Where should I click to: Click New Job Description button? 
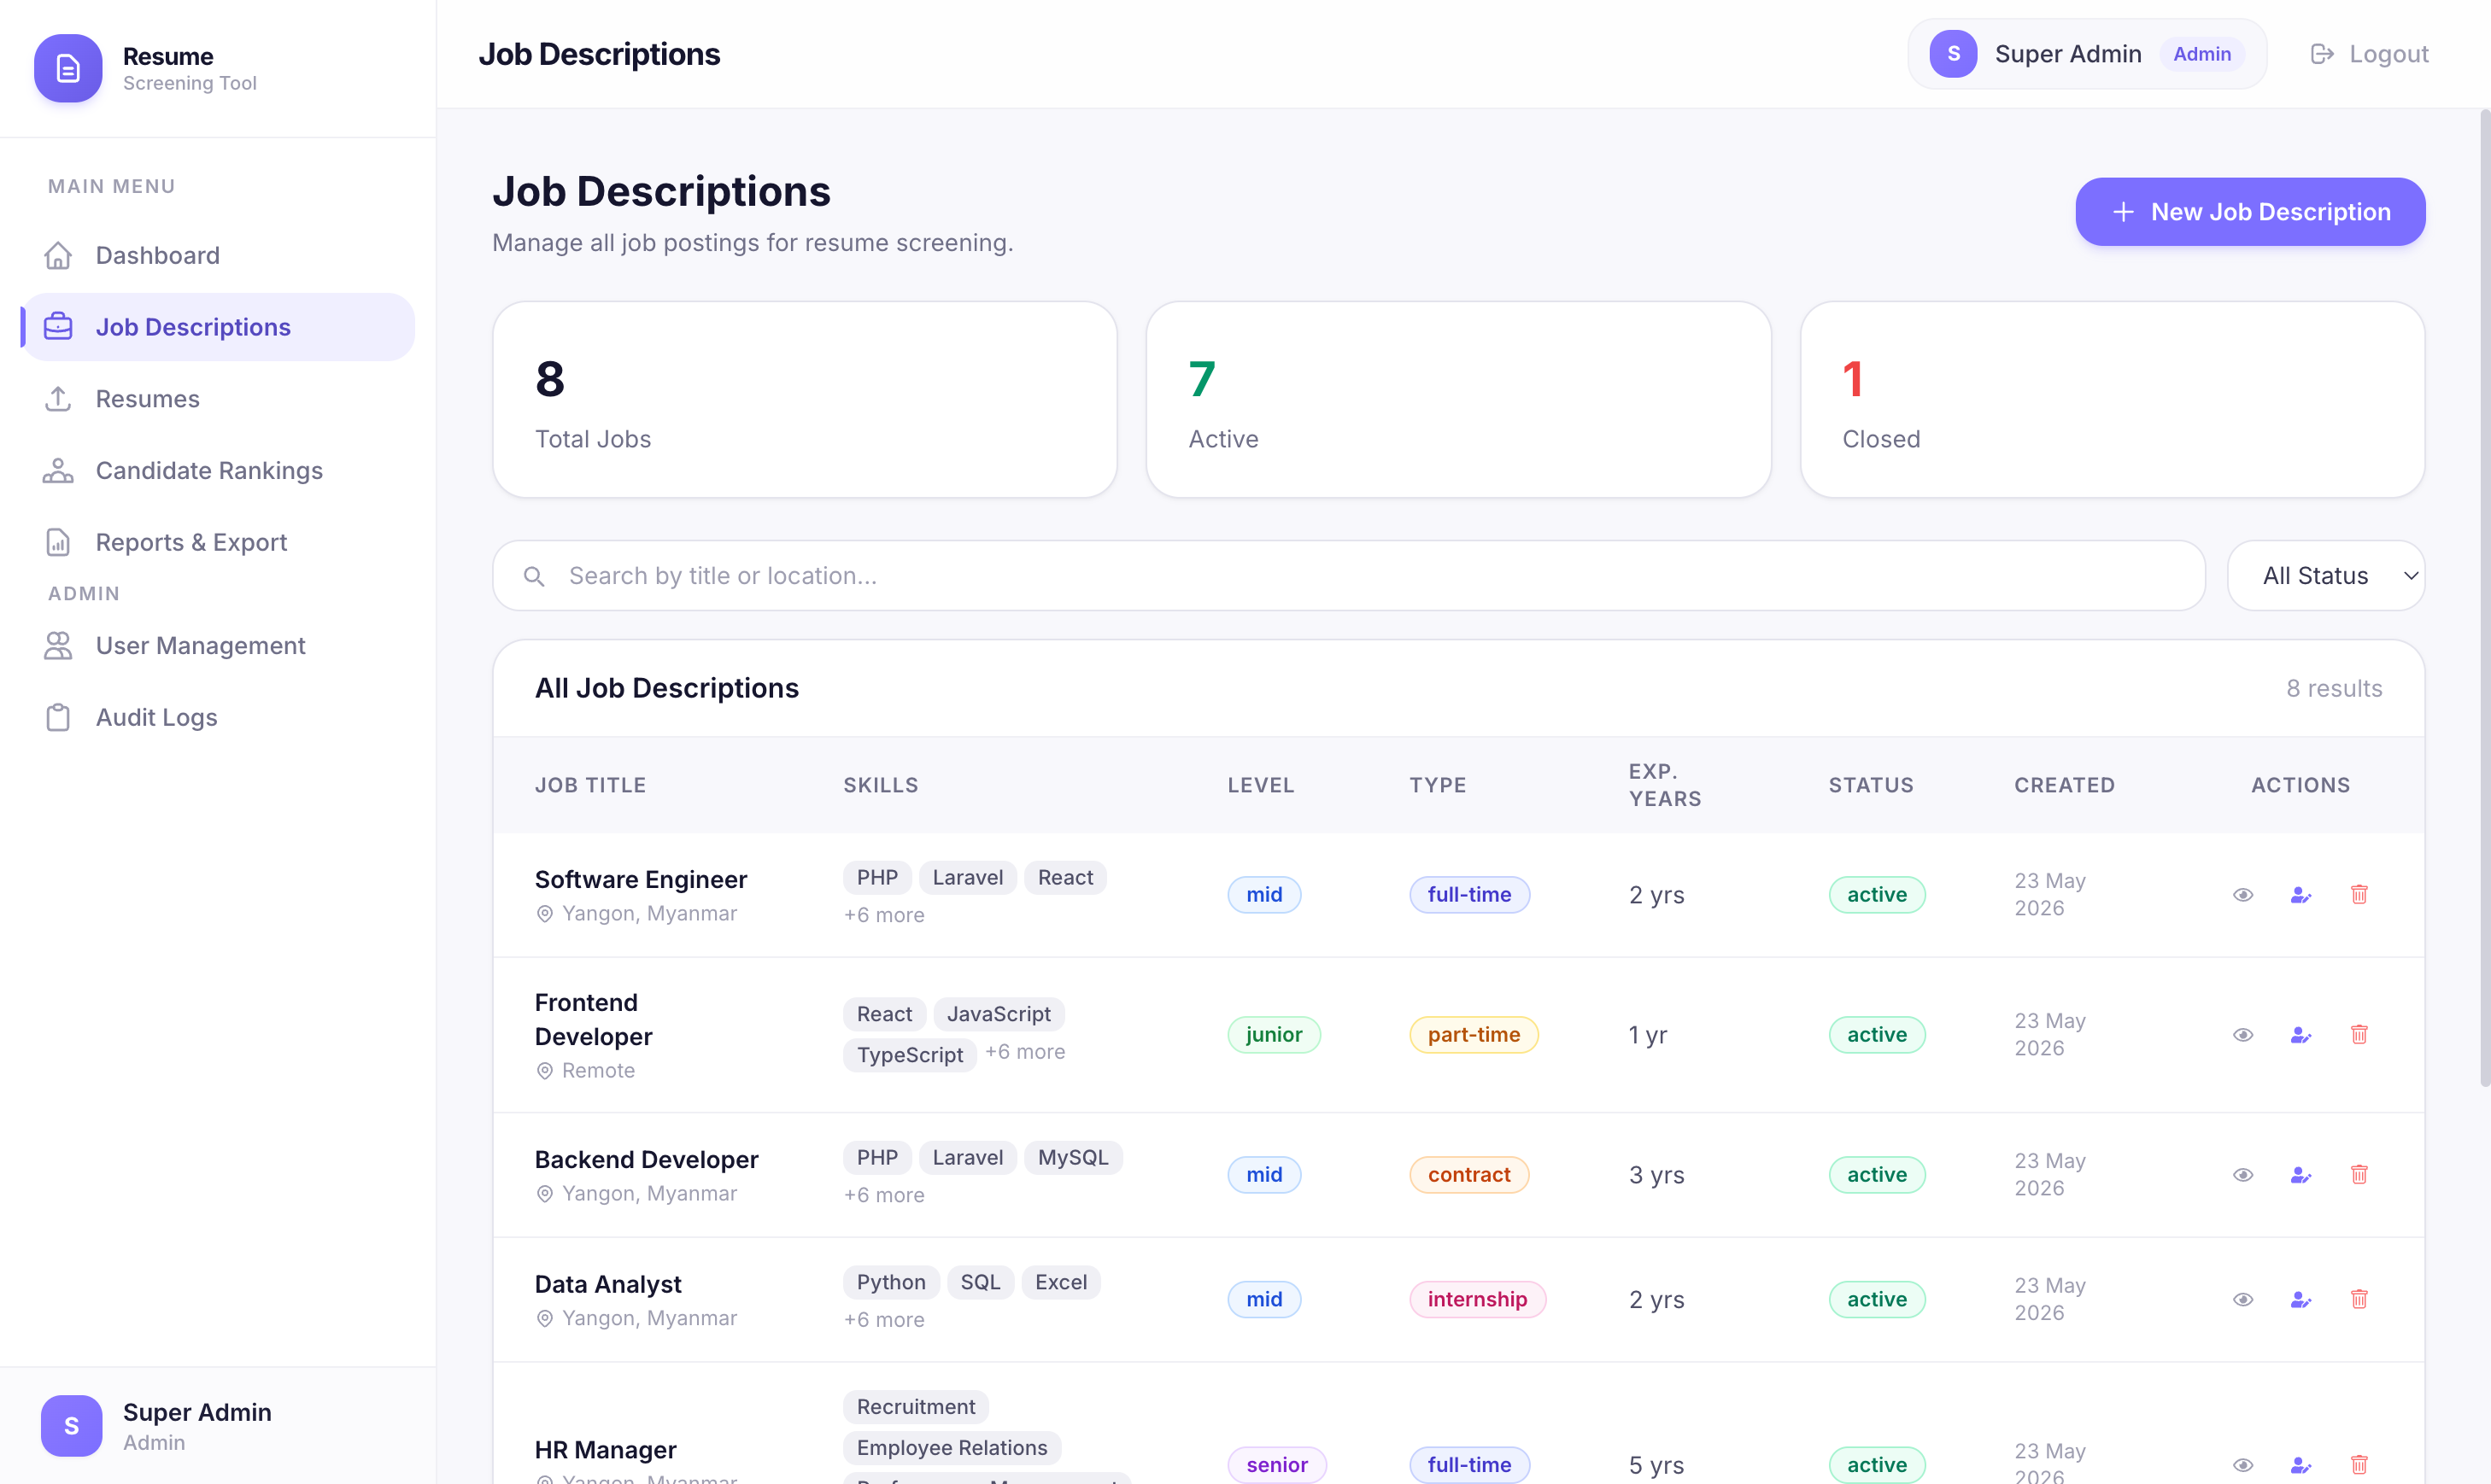pyautogui.click(x=2250, y=212)
